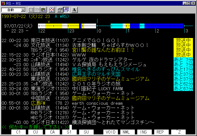Image resolution: width=197 pixels, height=136 pixels.
Task: Click the Paste clipboard toolbar icon
Action: tap(43, 10)
